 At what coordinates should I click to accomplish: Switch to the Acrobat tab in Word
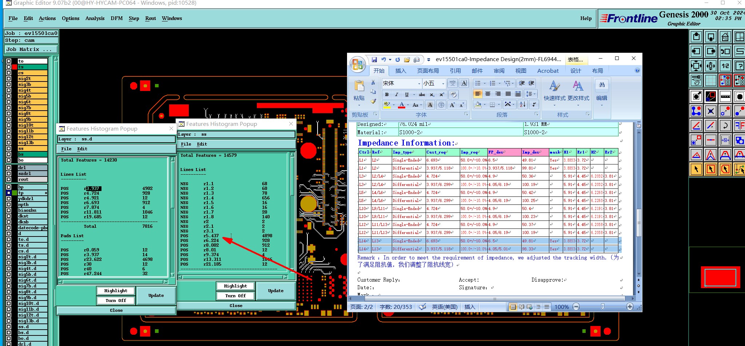coord(548,71)
